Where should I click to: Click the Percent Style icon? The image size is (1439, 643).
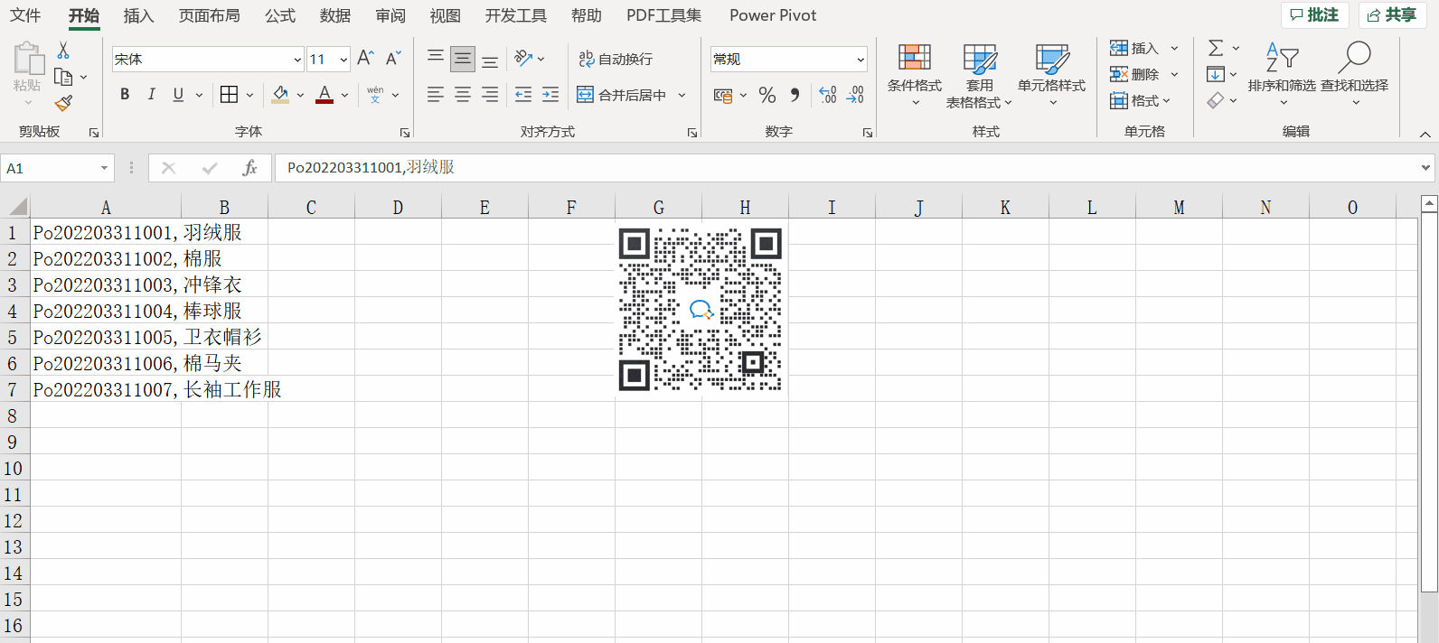767,95
